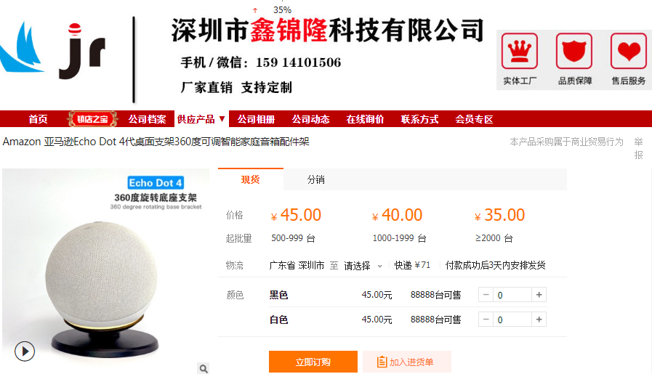Click the magnifier icon on the product image

203,368
